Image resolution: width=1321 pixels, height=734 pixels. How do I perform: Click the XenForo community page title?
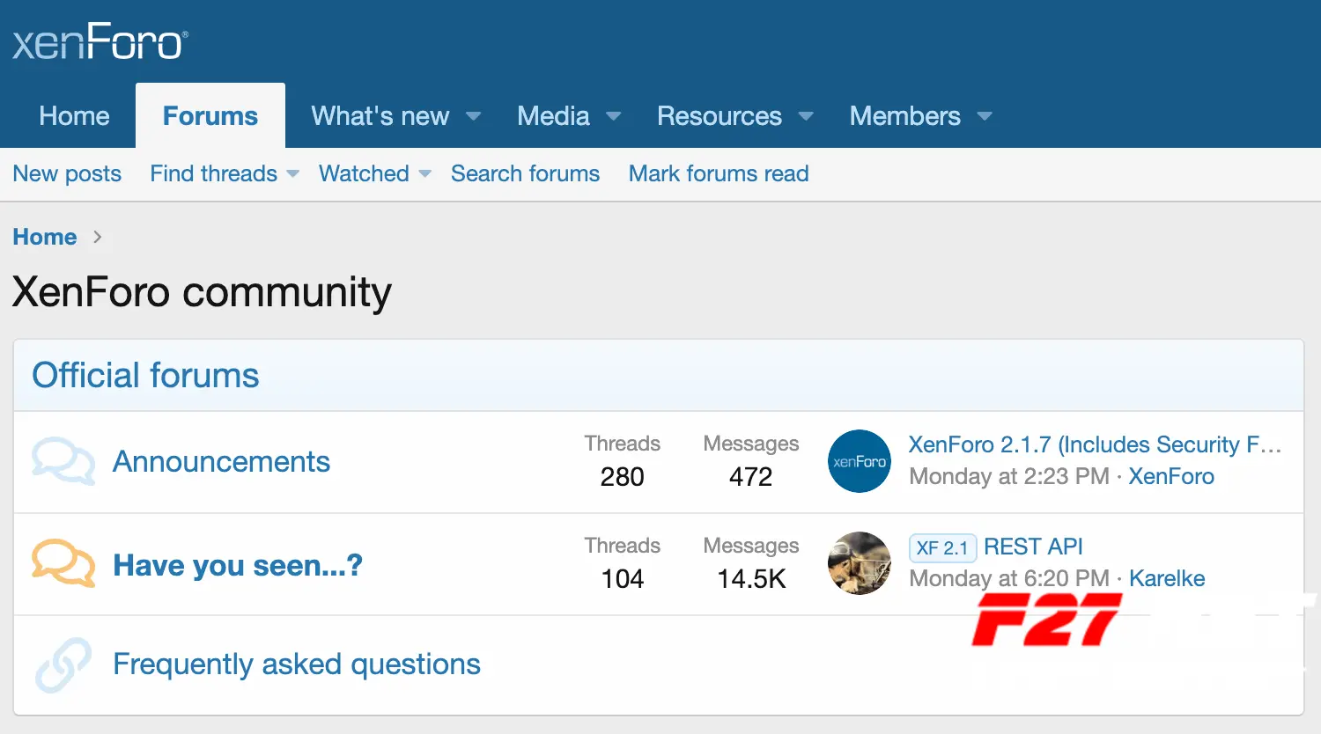click(x=202, y=292)
